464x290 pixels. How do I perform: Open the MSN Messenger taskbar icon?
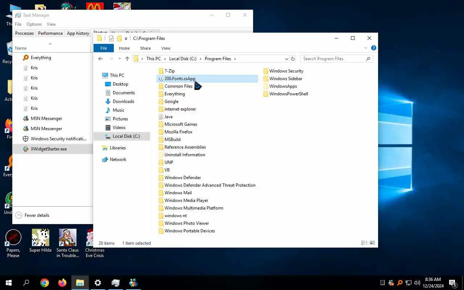tap(133, 283)
